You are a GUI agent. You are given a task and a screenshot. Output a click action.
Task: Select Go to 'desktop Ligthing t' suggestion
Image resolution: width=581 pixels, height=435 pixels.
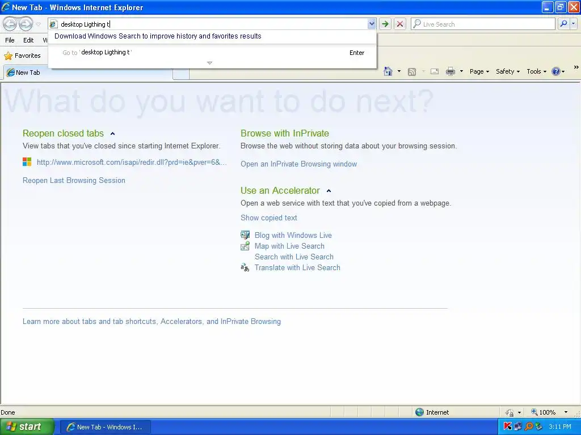pos(213,53)
